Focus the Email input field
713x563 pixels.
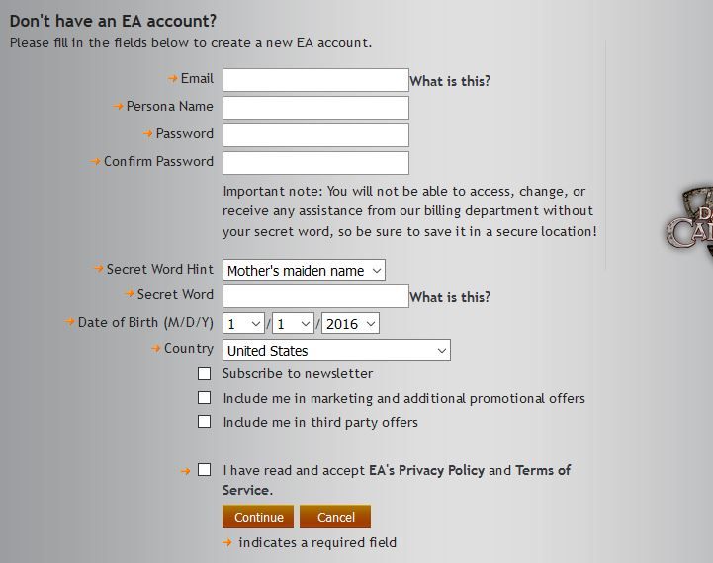pyautogui.click(x=315, y=80)
